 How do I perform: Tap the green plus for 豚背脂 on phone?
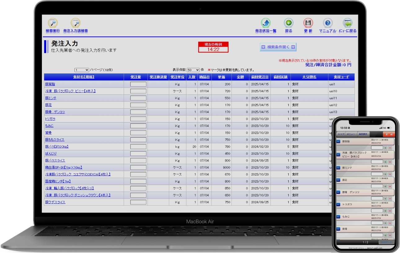(385, 148)
